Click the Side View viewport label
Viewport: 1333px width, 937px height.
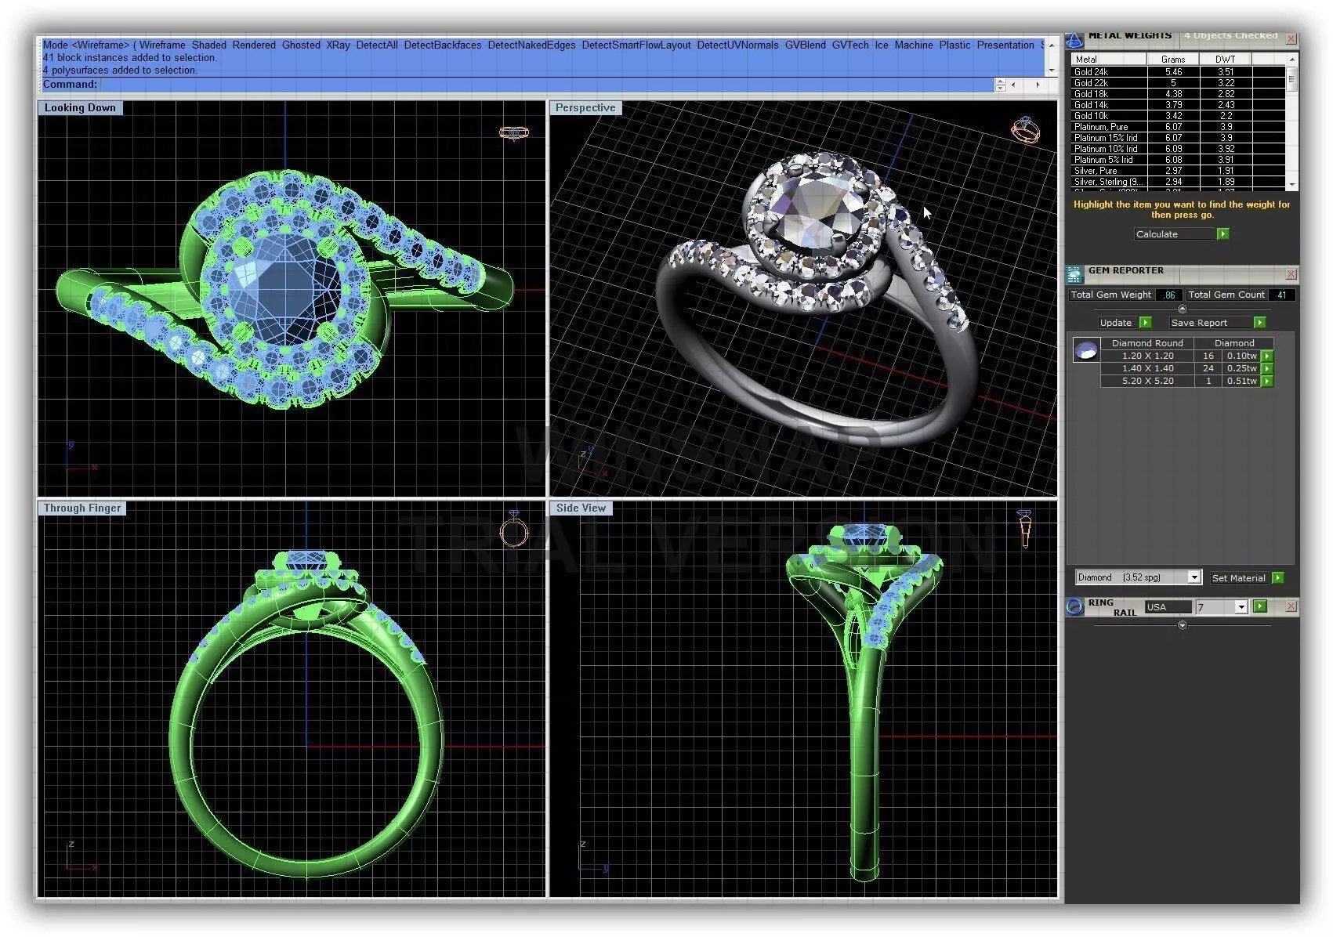(581, 508)
